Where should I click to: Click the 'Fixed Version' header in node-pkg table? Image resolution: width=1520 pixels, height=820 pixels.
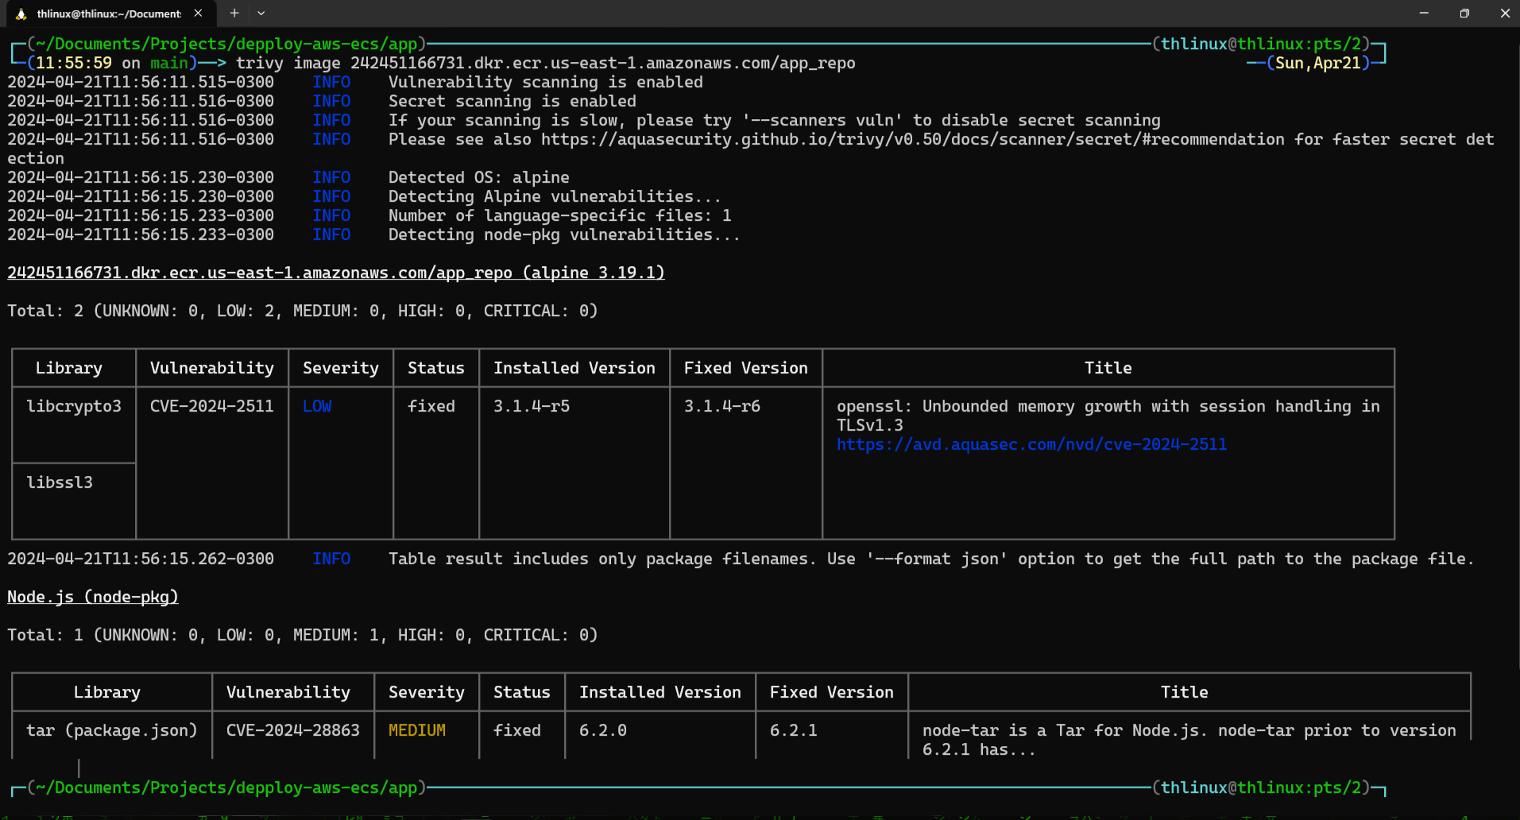click(x=832, y=692)
